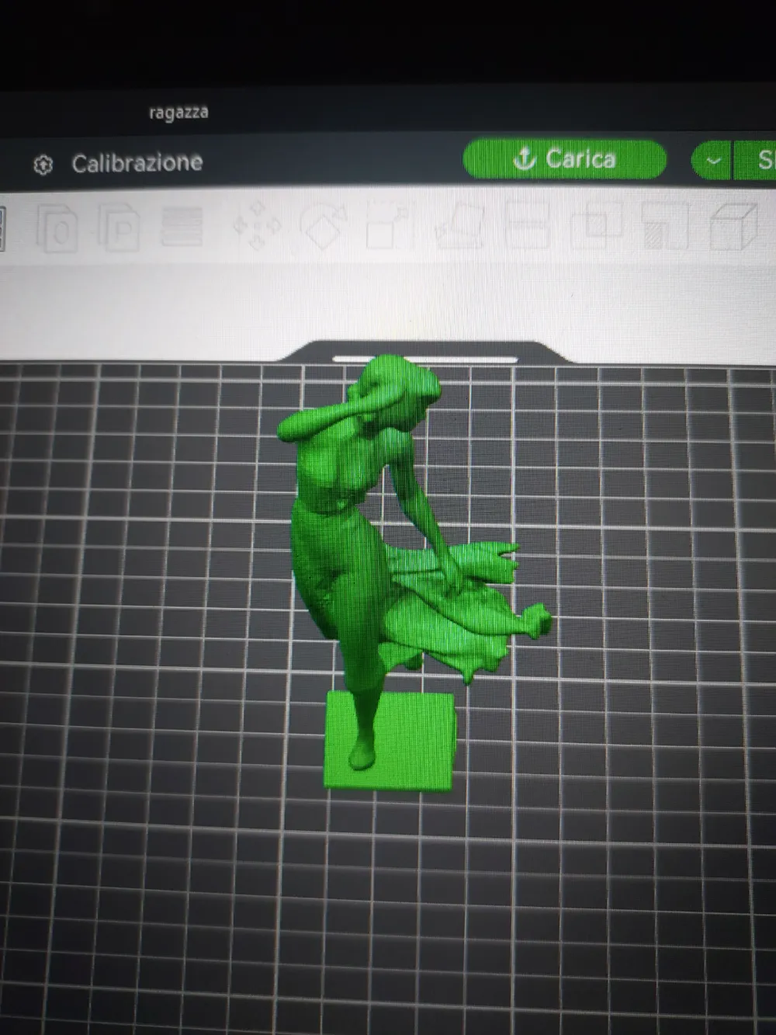Viewport: 776px width, 1035px height.
Task: Select the Scale tool
Action: tap(388, 227)
